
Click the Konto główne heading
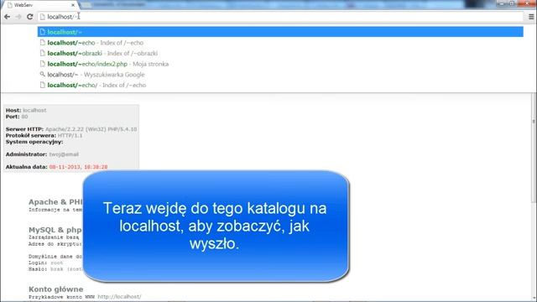(x=56, y=289)
